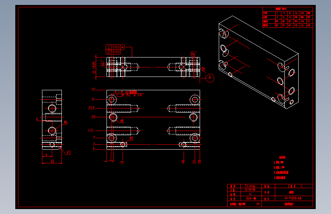Image resolution: width=331 pixels, height=214 pixels.
Task: Select the ordinate dimension 25.5
Action: 91,108
